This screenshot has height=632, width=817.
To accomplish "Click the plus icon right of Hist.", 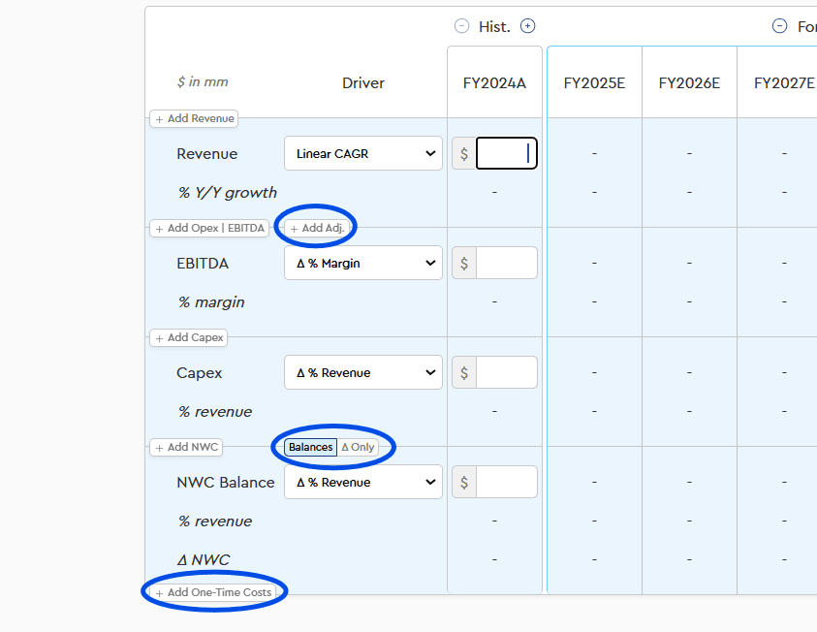I will 527,26.
